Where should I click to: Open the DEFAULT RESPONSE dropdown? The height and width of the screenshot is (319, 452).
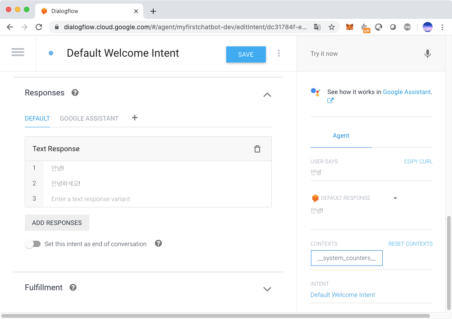(x=395, y=198)
